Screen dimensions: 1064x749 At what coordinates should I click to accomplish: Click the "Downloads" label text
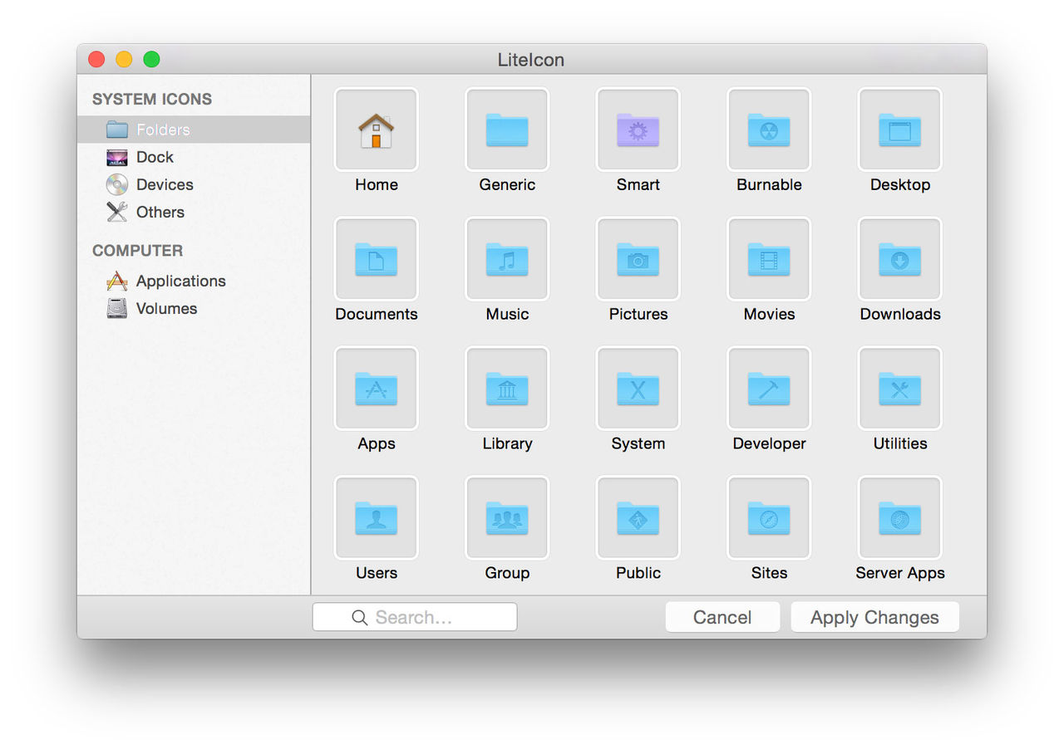point(900,314)
